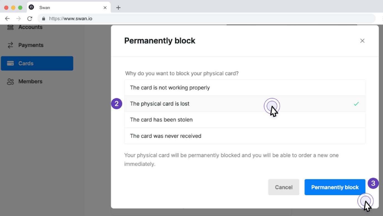Choose 'The card has been stolen' reason
The image size is (383, 216).
pos(161,120)
